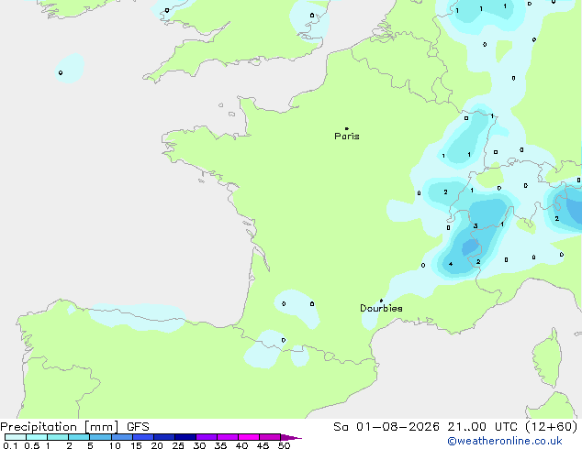582x449 pixels.
Task: Click the Dourbies city label
Action: tap(381, 308)
